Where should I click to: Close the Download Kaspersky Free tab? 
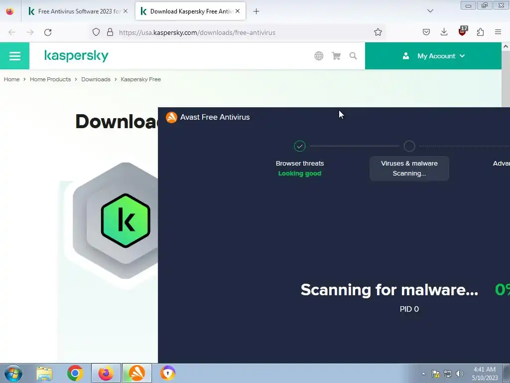click(238, 11)
